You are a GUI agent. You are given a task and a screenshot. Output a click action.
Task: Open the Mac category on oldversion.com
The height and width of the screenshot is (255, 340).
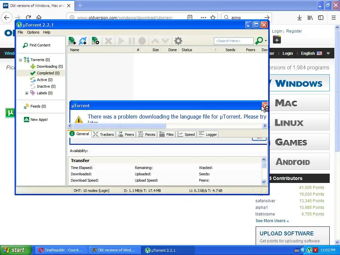[299, 103]
